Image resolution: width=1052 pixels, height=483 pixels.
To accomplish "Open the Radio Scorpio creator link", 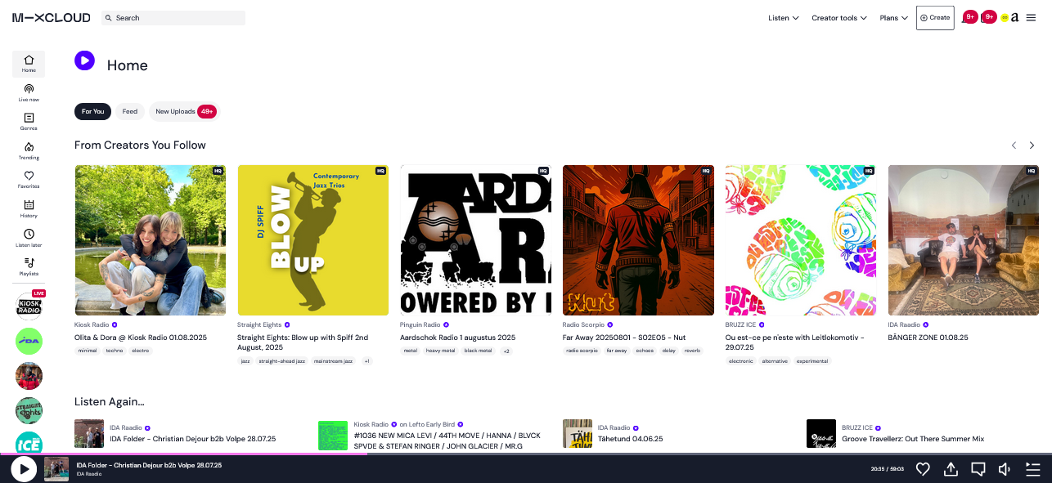I will [x=583, y=324].
